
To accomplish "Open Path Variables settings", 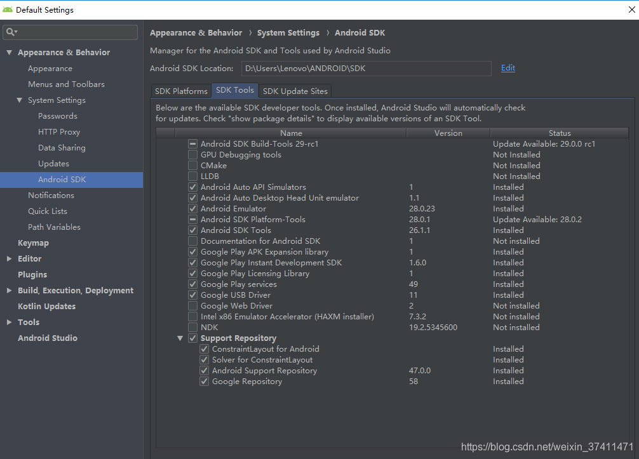I will click(54, 227).
